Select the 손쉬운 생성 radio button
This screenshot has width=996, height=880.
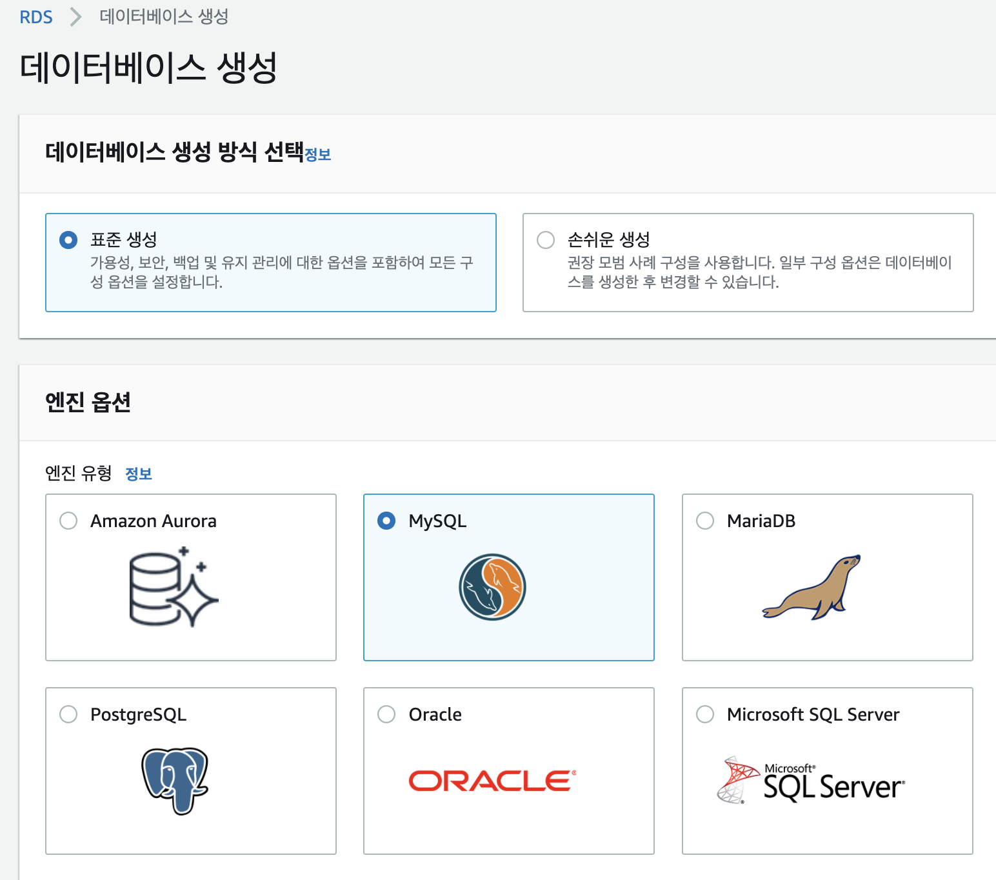click(x=546, y=240)
